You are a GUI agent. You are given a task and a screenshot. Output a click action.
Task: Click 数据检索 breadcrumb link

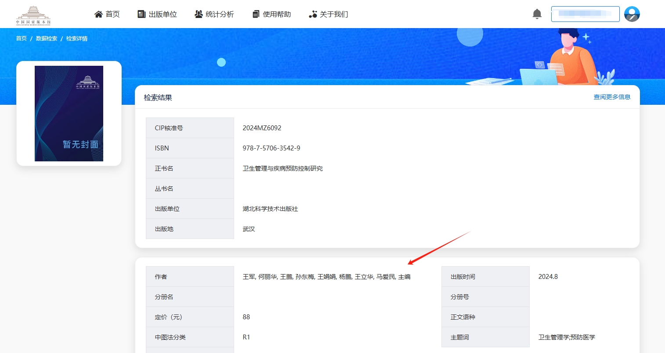[47, 39]
